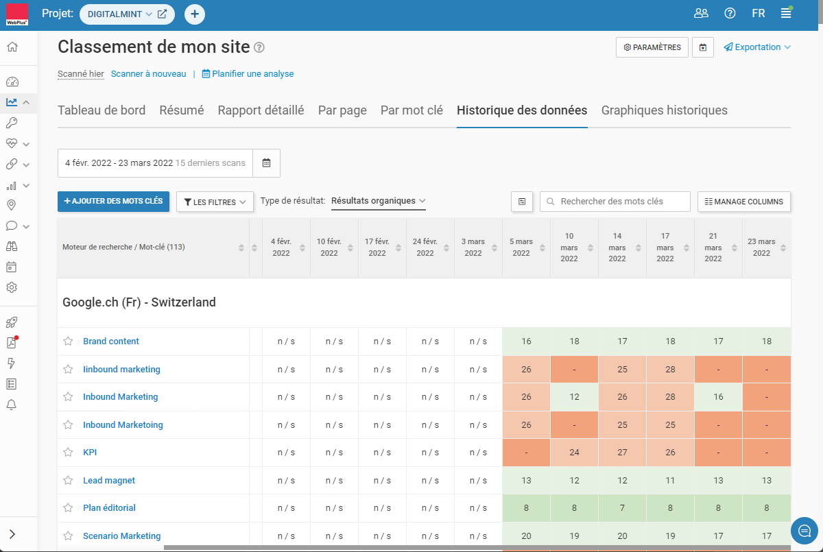Open the help question mark icon
823x552 pixels.
point(730,13)
